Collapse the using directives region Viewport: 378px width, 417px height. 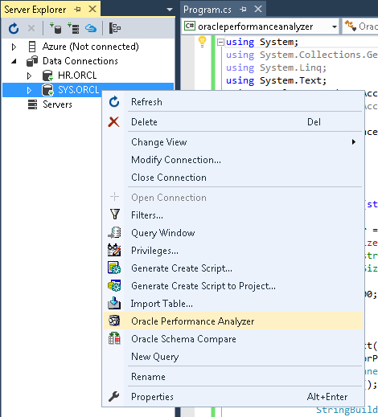point(220,42)
